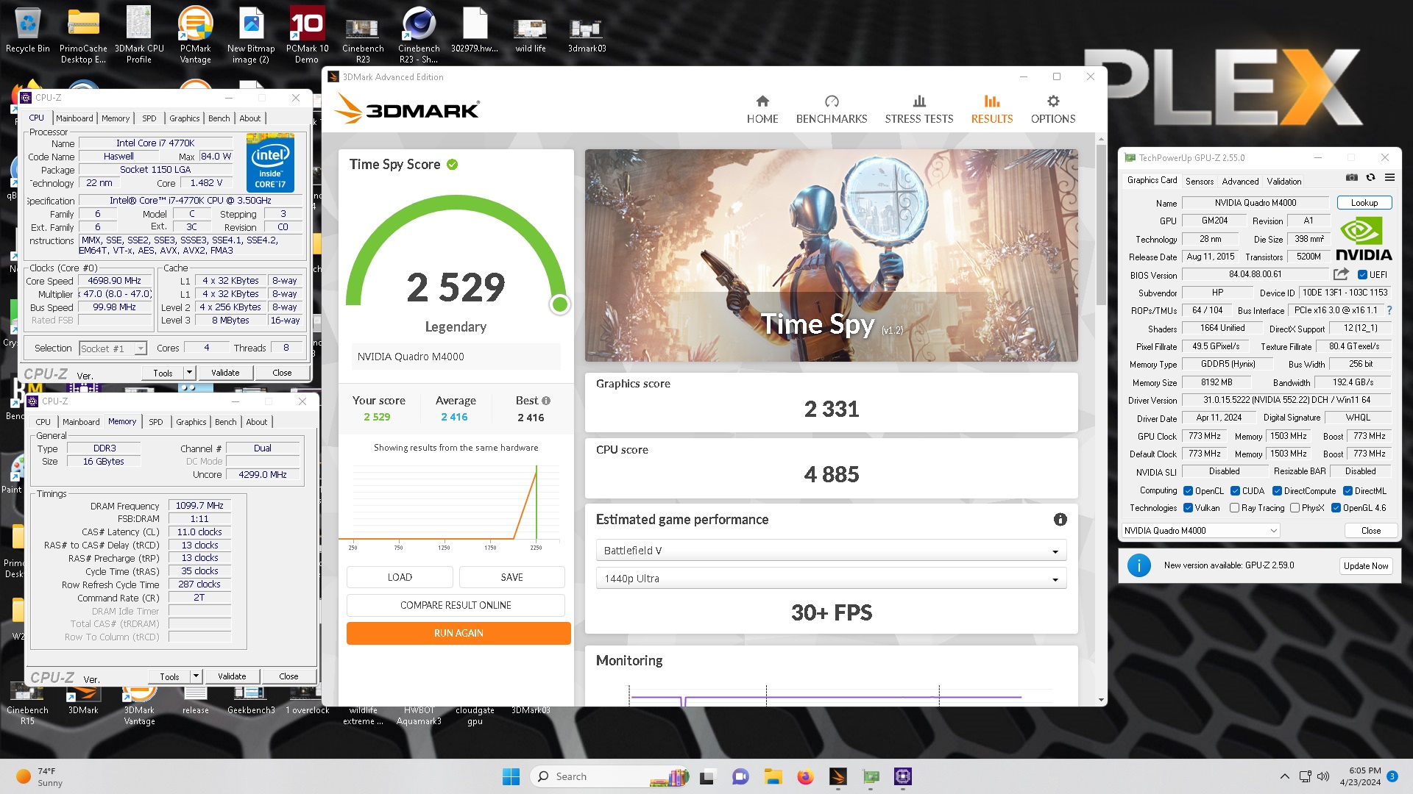The image size is (1413, 794).
Task: Click the Windows Start button
Action: click(511, 776)
